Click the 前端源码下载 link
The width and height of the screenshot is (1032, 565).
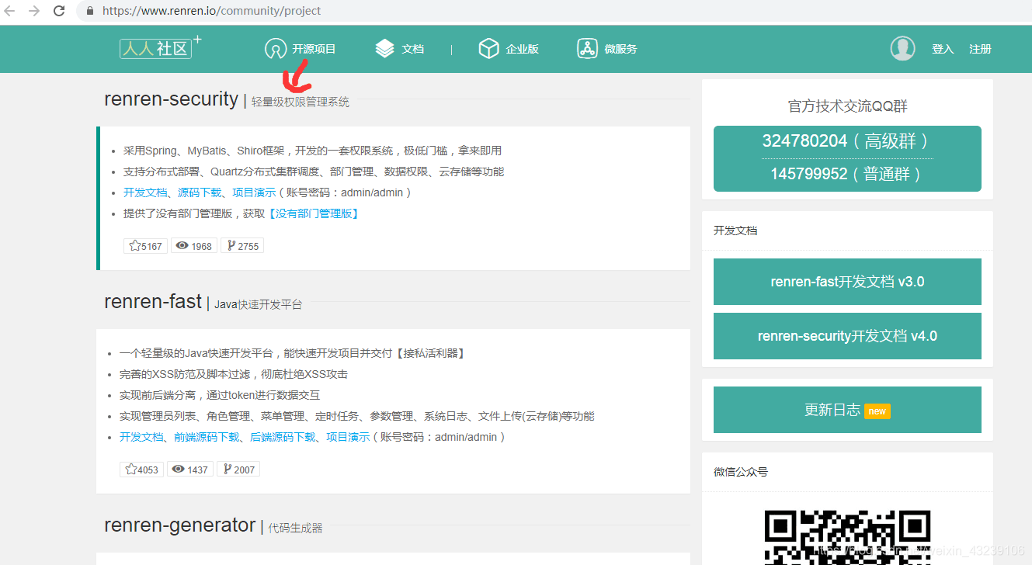point(207,437)
